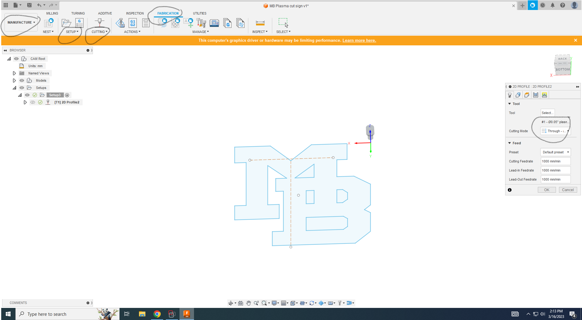582x320 pixels.
Task: Switch to the MILLING ribbon tab
Action: (x=52, y=13)
